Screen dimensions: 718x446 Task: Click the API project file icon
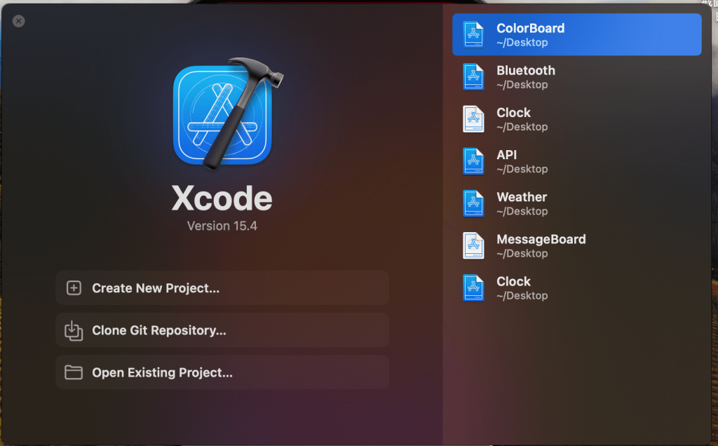tap(473, 161)
